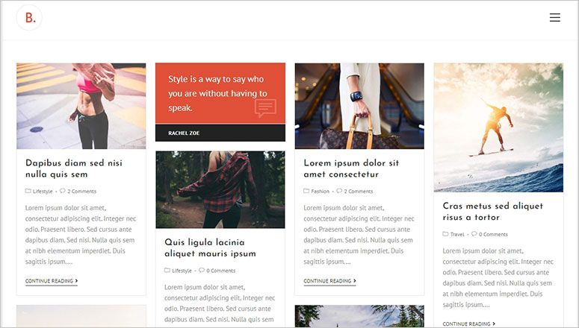
Task: Click folder icon beside Travel category
Action: pyautogui.click(x=445, y=234)
